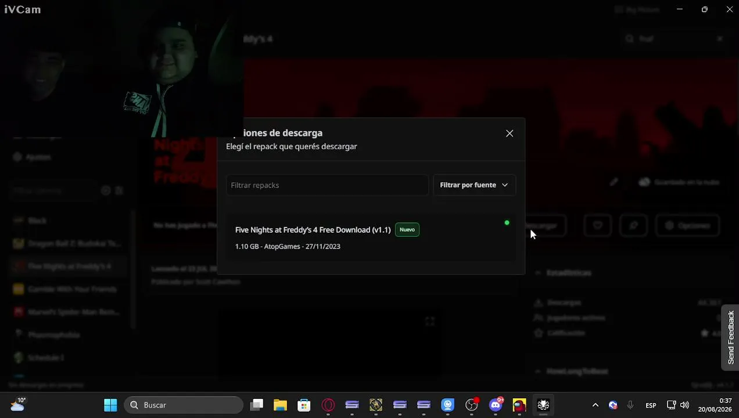Screen dimensions: 739x418
Task: Click the green availability dot on the repack
Action: point(507,223)
